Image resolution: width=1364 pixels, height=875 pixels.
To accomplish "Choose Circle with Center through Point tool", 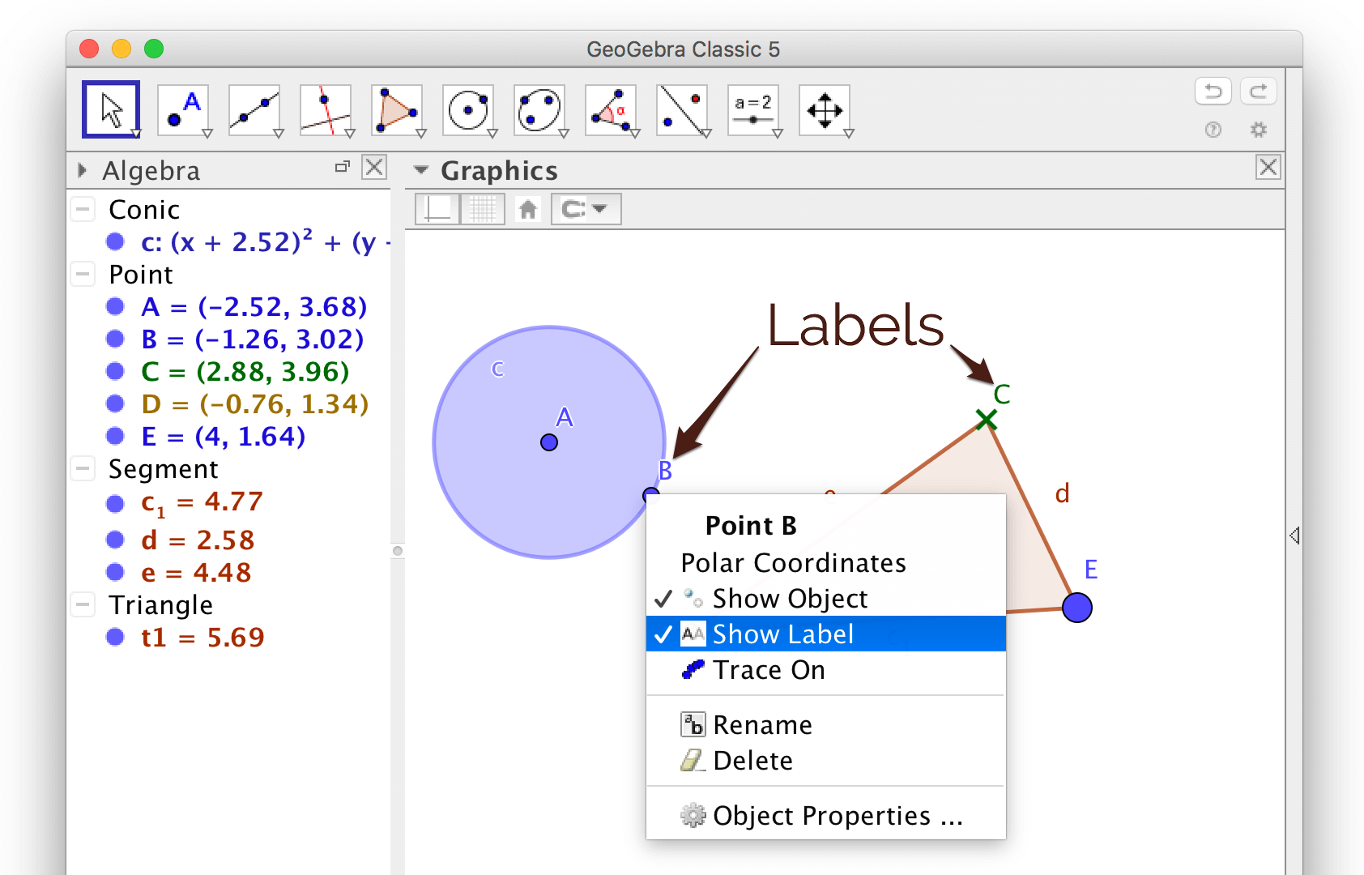I will click(x=468, y=109).
